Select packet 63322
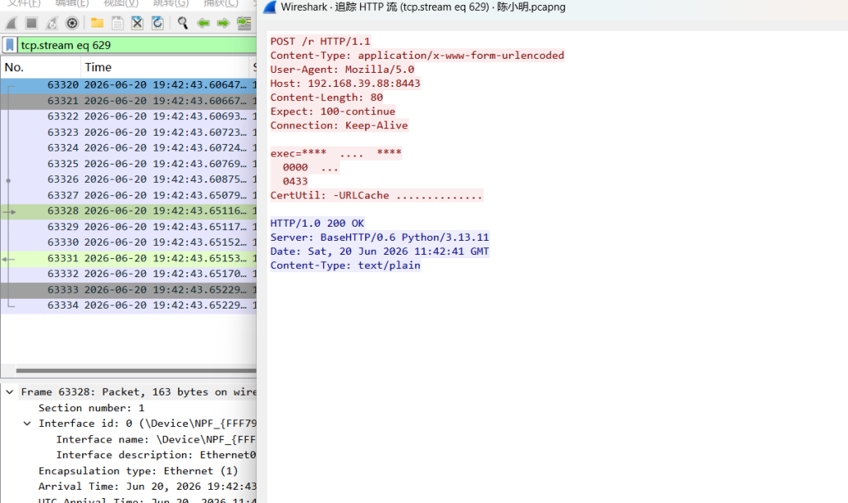Image resolution: width=848 pixels, height=503 pixels. pos(128,116)
